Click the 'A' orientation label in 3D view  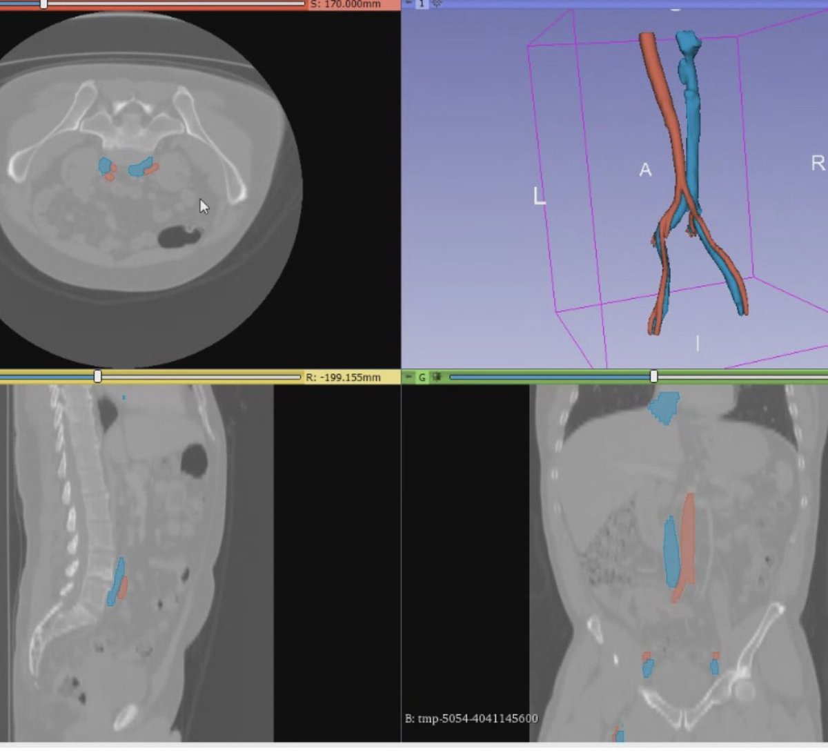645,170
